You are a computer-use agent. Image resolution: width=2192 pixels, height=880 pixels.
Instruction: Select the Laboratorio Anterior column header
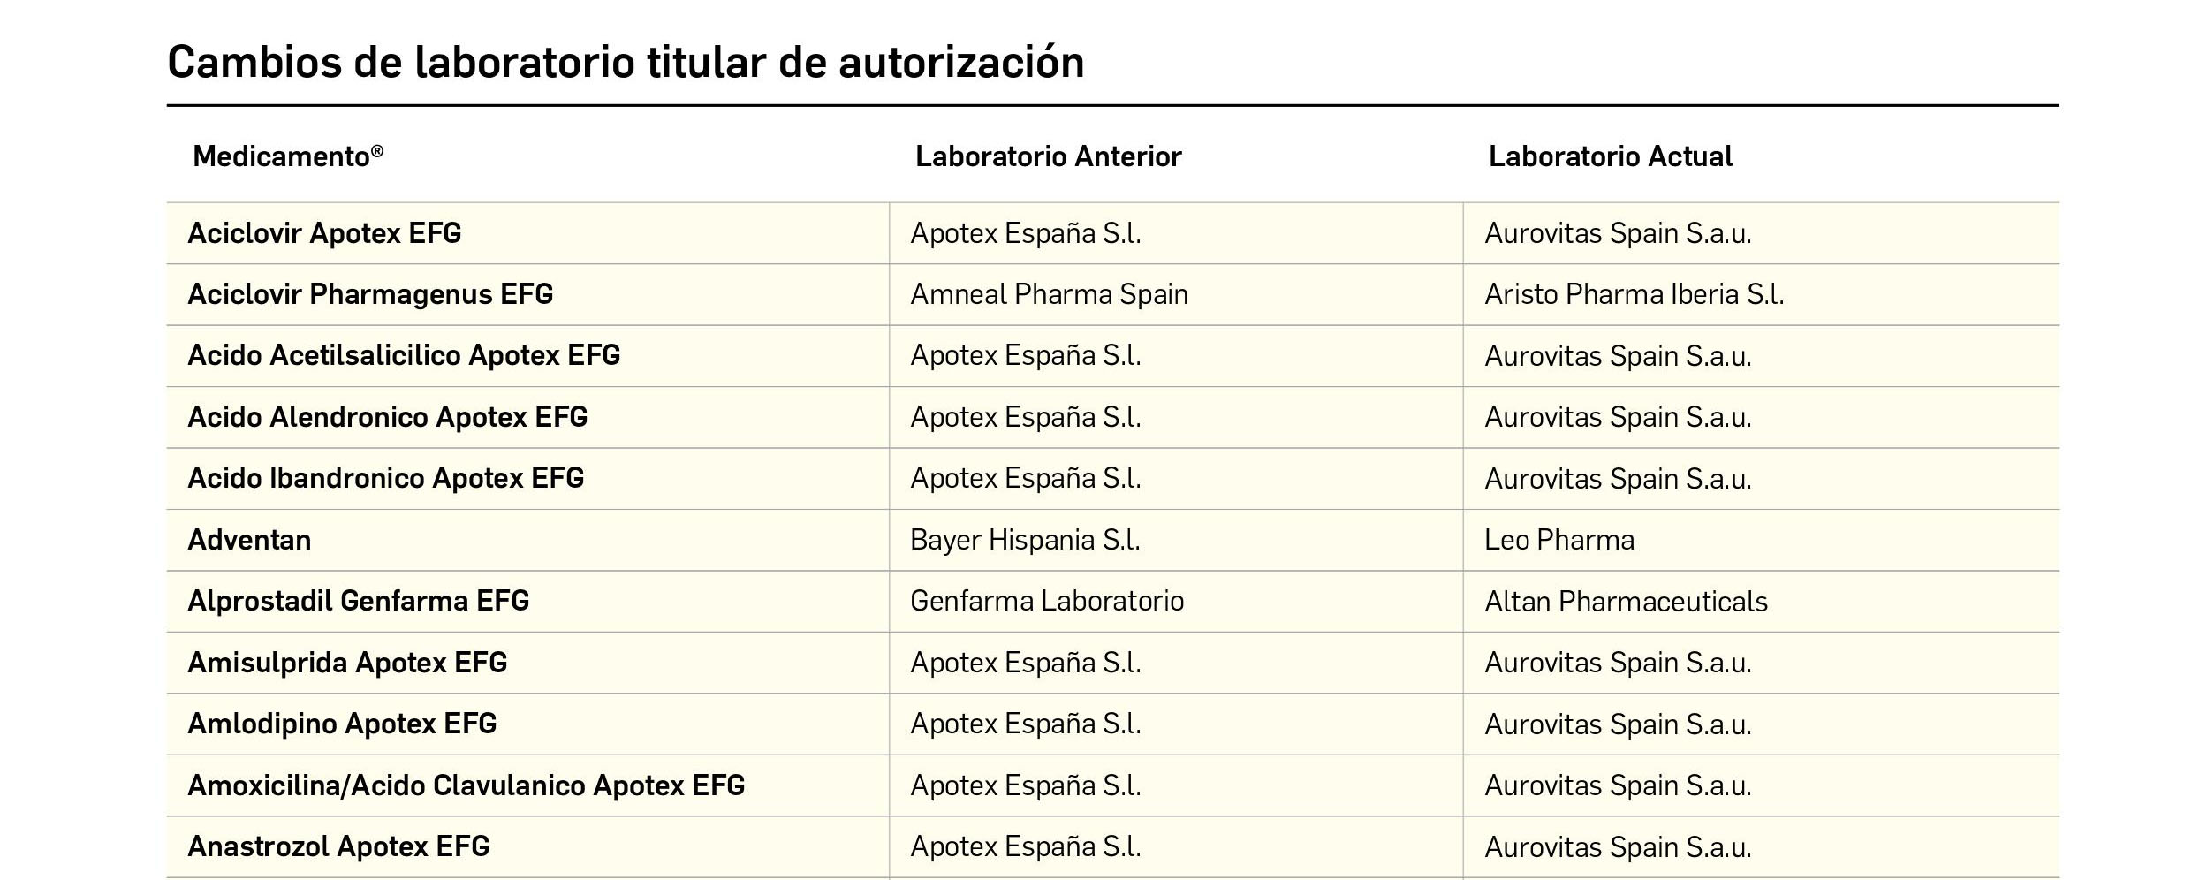1048,156
